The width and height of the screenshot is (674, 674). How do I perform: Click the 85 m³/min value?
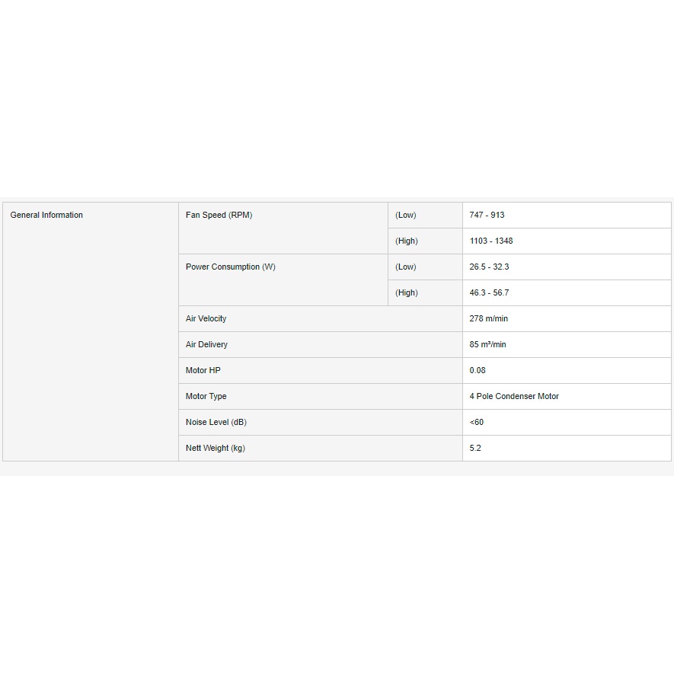click(487, 345)
